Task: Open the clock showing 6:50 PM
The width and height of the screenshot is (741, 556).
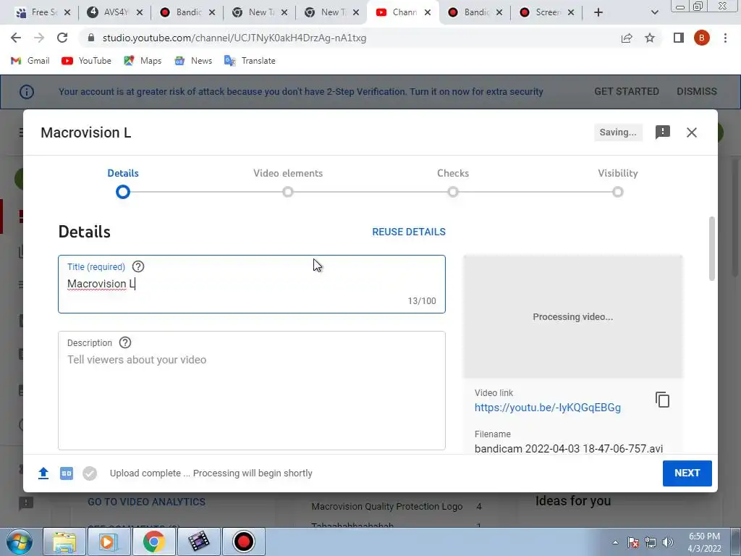Action: (704, 542)
